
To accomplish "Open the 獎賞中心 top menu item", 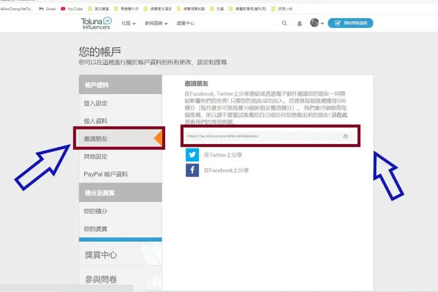I will coord(185,23).
